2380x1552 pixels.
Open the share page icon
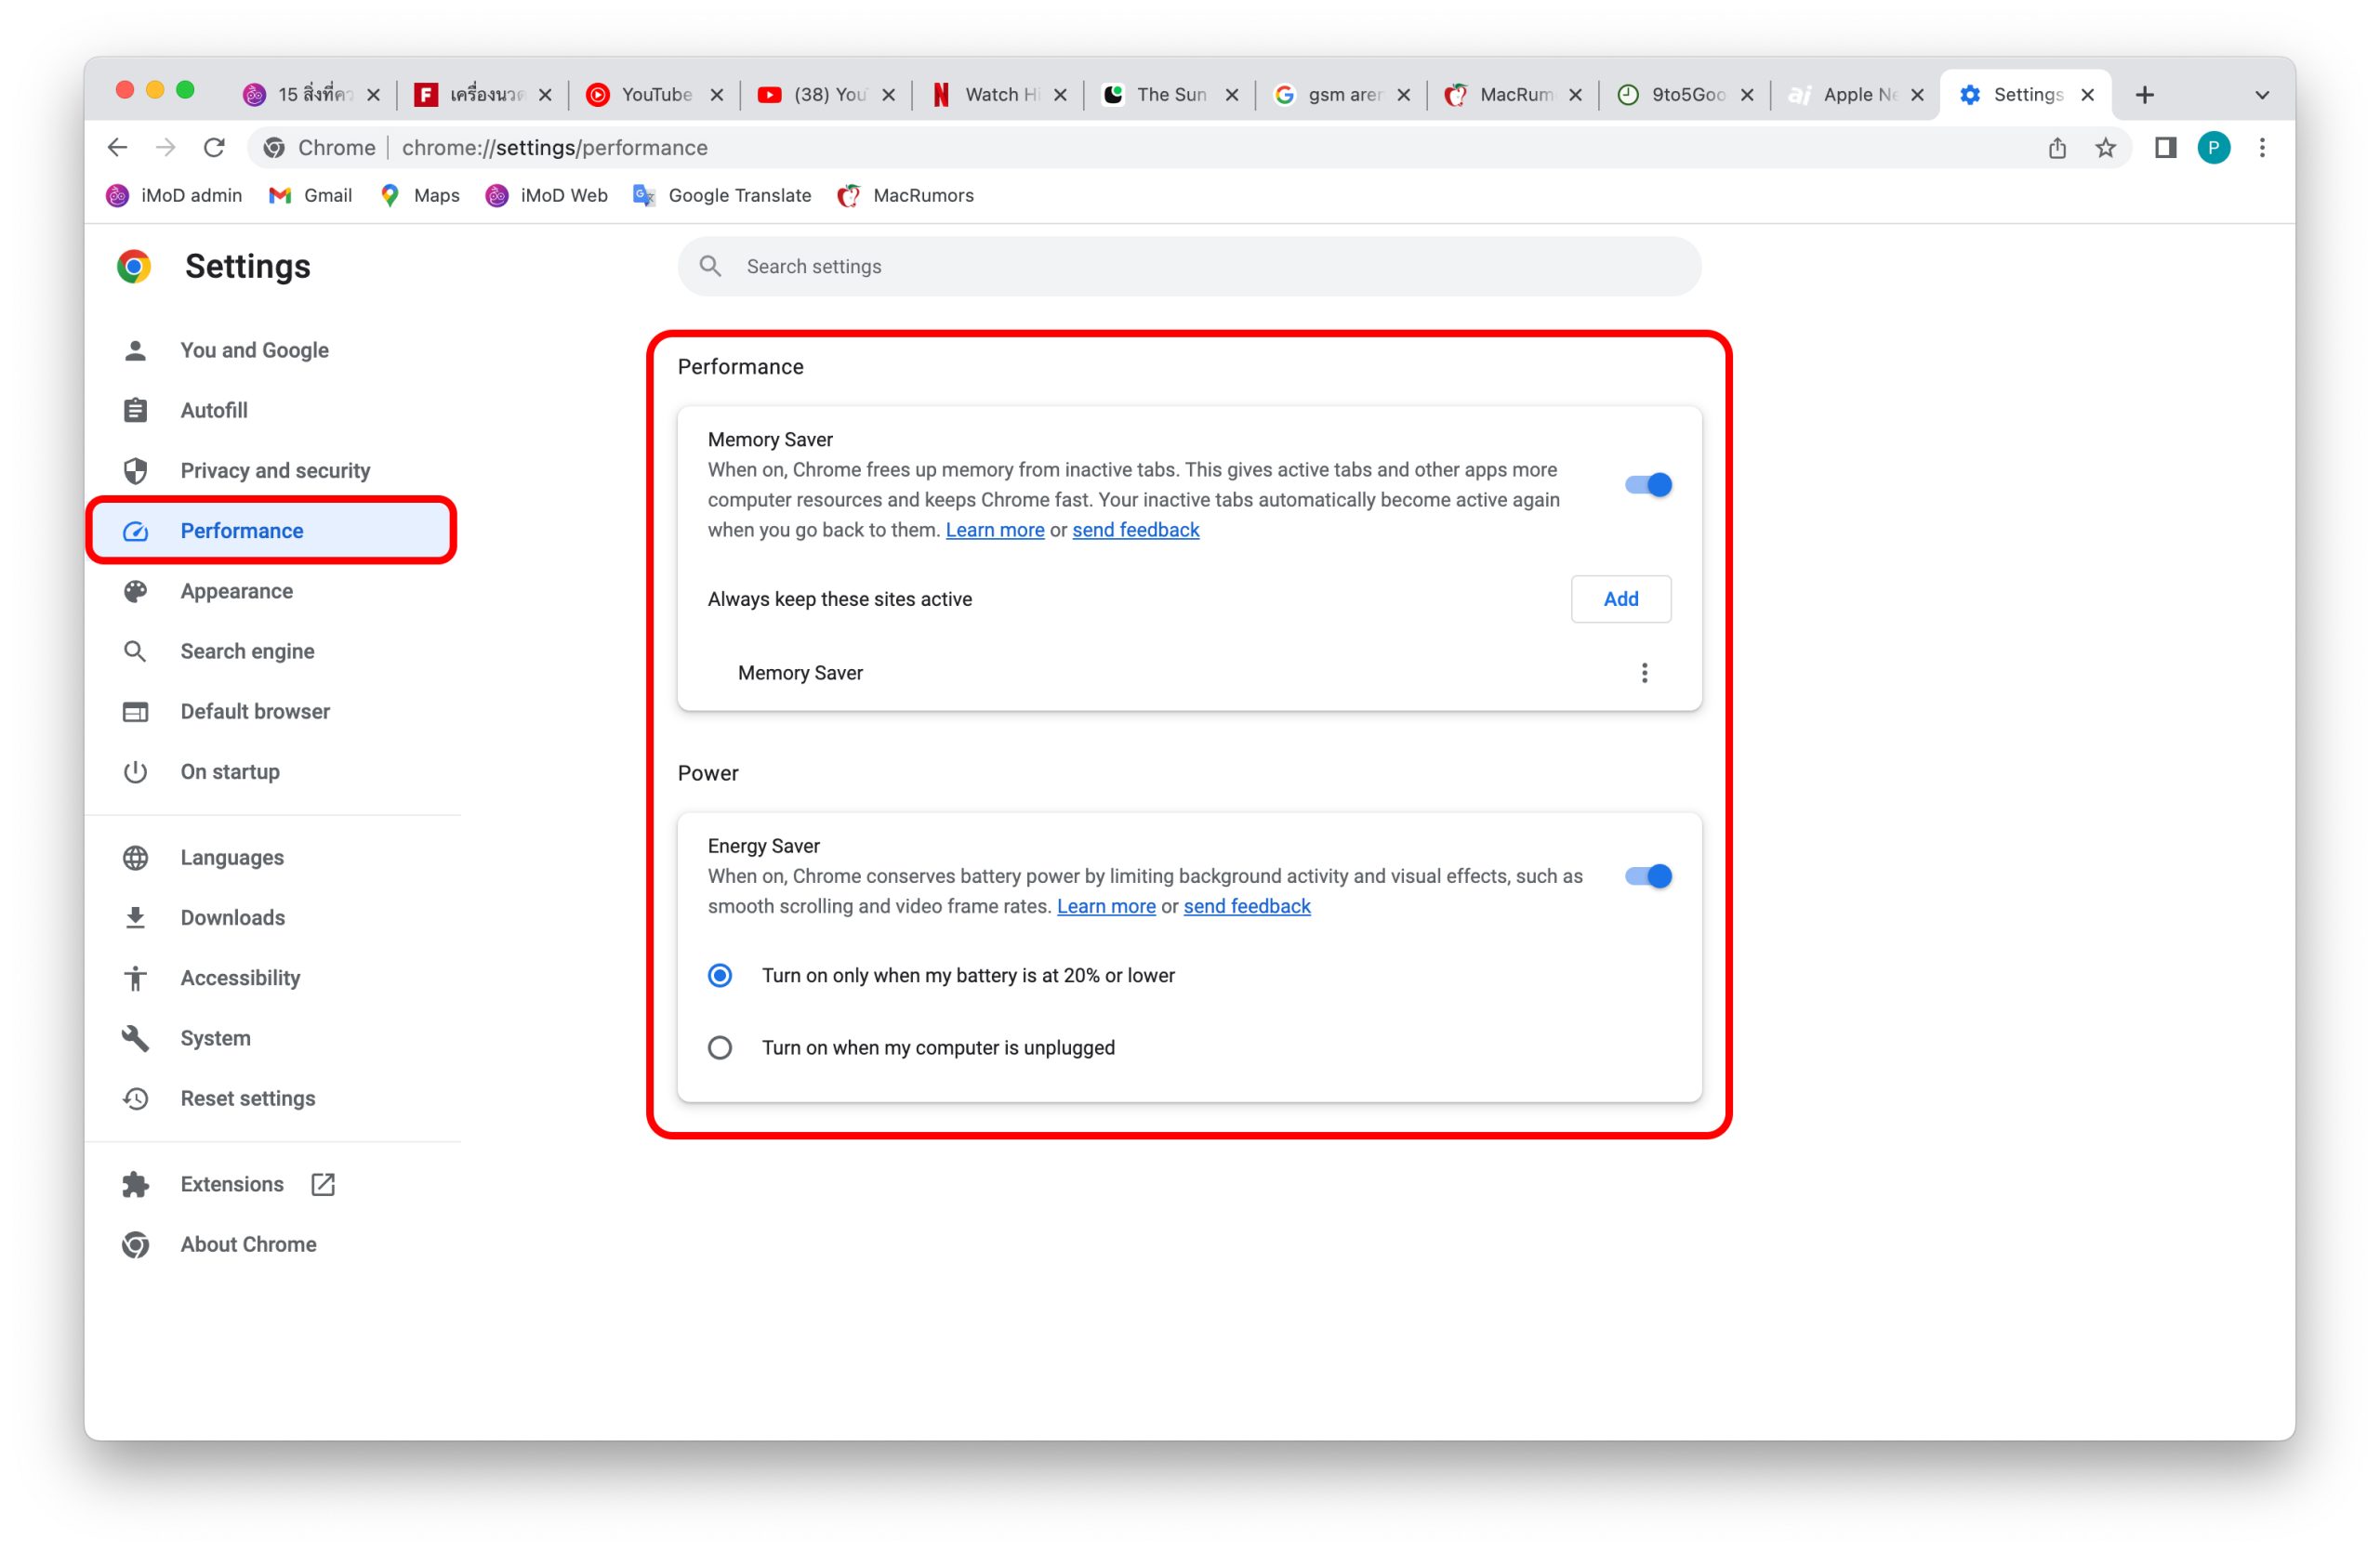pyautogui.click(x=2057, y=148)
